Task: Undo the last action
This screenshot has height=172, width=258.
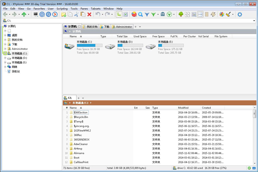Action: [x=98, y=15]
